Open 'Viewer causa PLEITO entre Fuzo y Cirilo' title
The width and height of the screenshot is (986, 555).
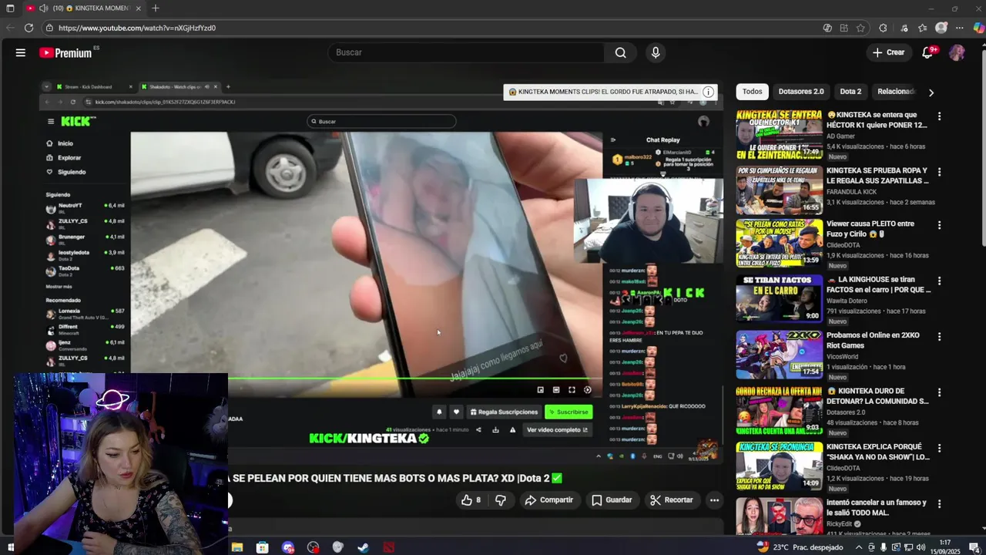871,229
